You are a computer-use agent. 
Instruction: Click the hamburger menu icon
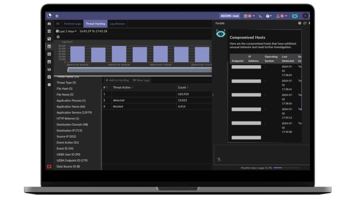click(x=57, y=16)
